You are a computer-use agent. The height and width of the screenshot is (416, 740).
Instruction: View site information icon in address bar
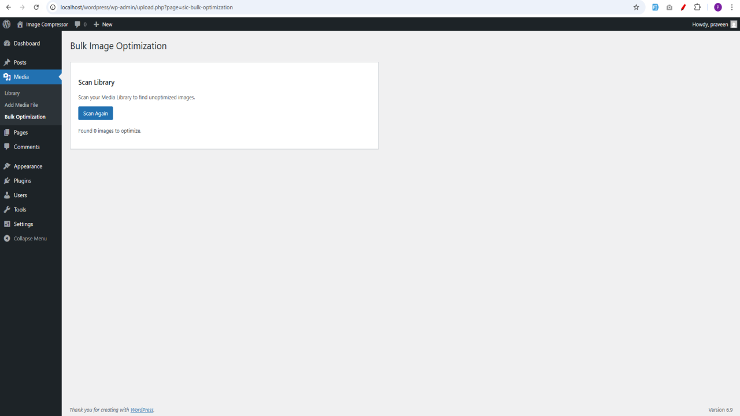[x=52, y=8]
